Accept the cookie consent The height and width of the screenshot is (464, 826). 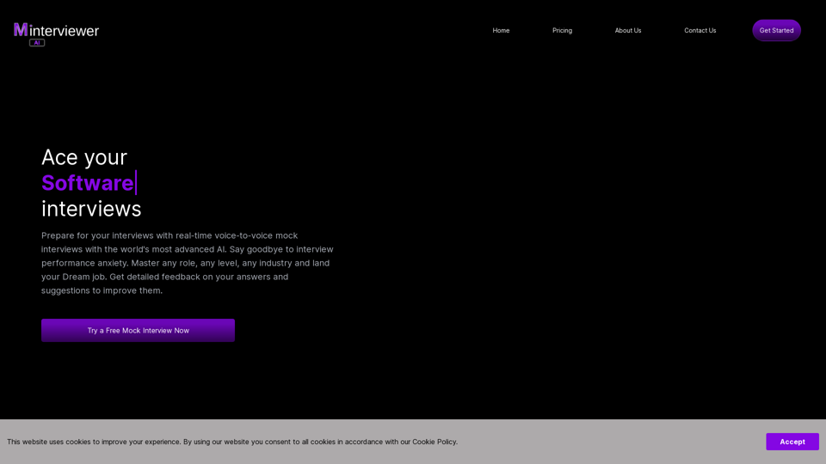tap(792, 442)
